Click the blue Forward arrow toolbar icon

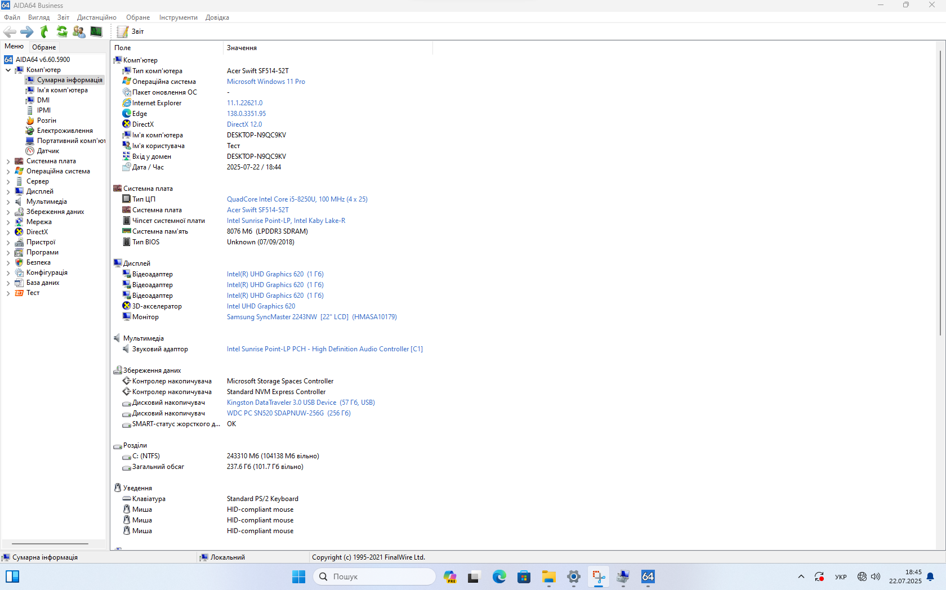click(27, 32)
